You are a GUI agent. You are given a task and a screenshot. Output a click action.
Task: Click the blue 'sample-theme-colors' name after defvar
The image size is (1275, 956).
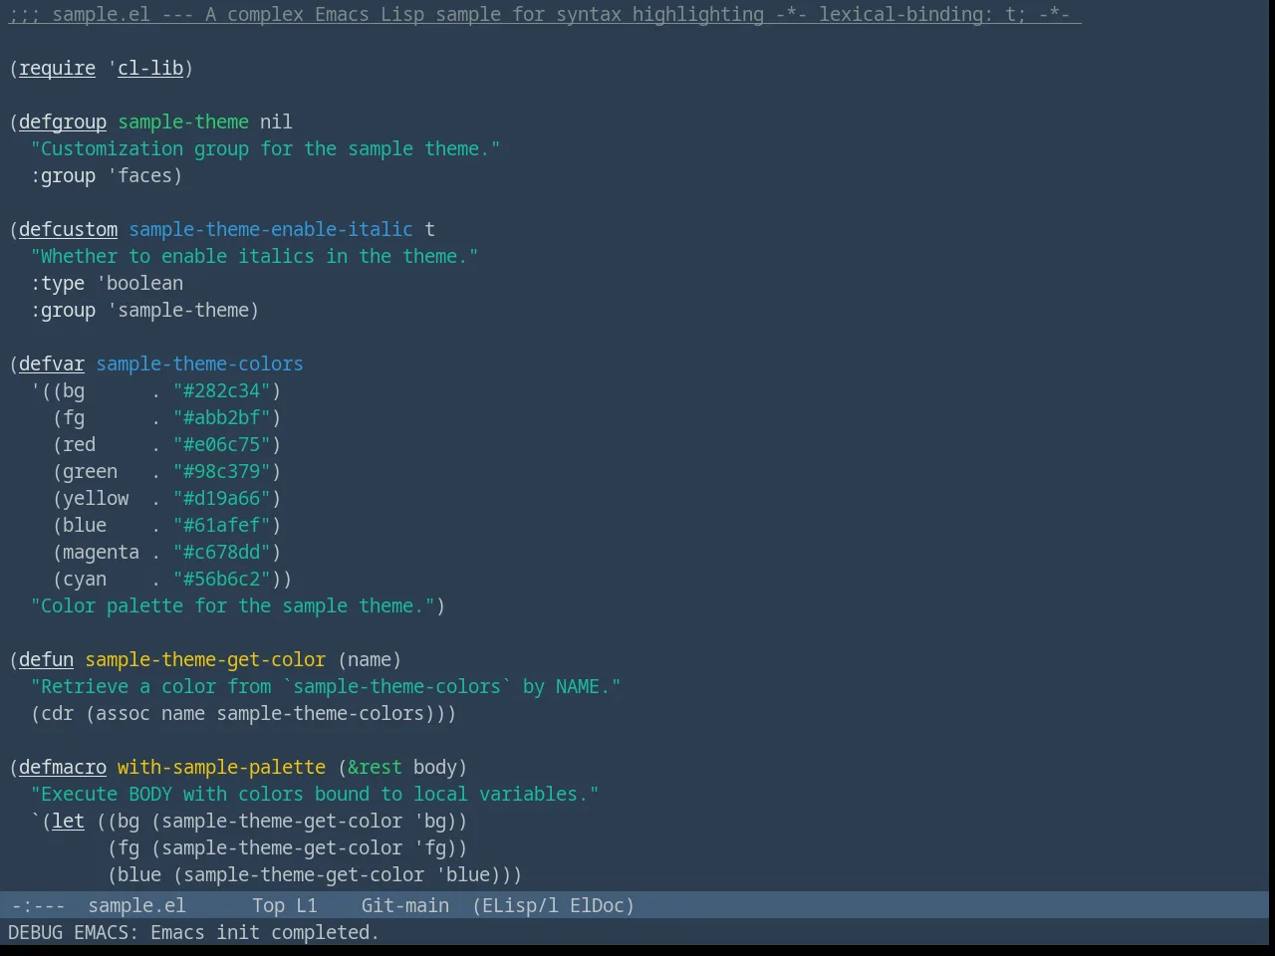pyautogui.click(x=199, y=363)
